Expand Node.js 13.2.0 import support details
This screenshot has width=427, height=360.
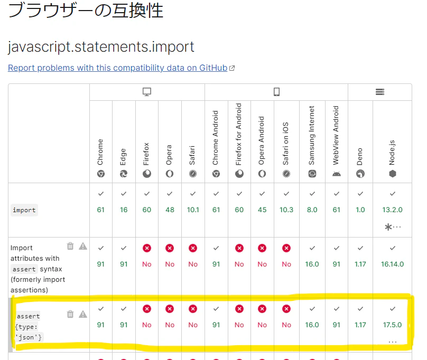pyautogui.click(x=393, y=210)
